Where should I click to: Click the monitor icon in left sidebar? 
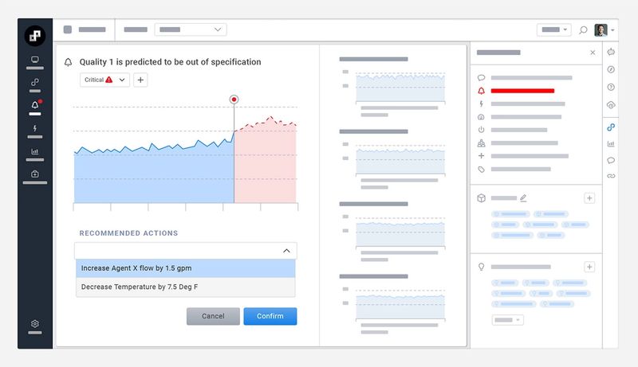tap(34, 60)
